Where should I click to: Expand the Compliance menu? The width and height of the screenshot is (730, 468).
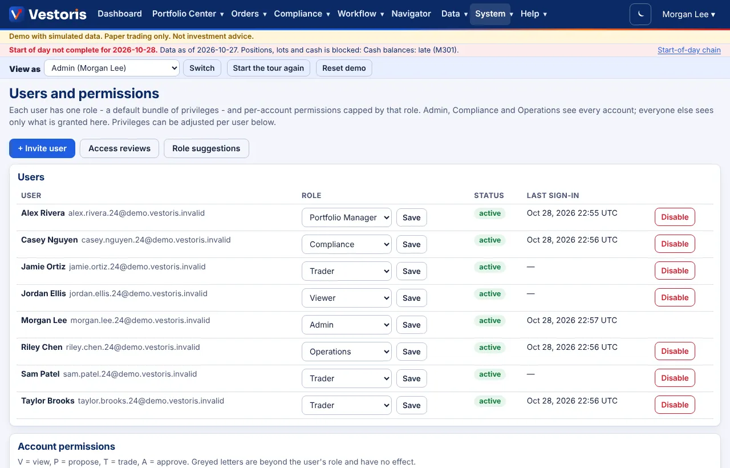point(302,14)
